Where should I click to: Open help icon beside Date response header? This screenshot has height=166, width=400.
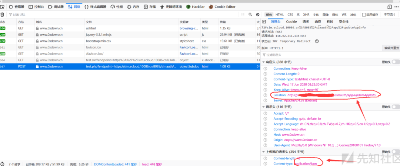(x=265, y=84)
